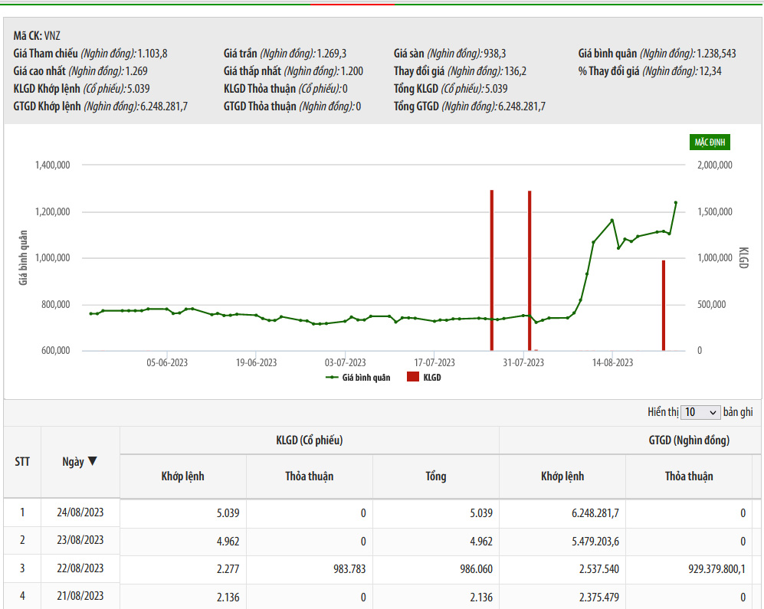Toggle KLGD legend series visibility
This screenshot has width=764, height=609.
pos(432,377)
